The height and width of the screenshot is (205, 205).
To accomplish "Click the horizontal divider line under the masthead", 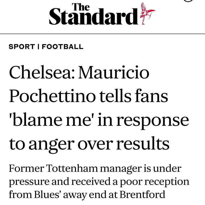I will point(102,34).
